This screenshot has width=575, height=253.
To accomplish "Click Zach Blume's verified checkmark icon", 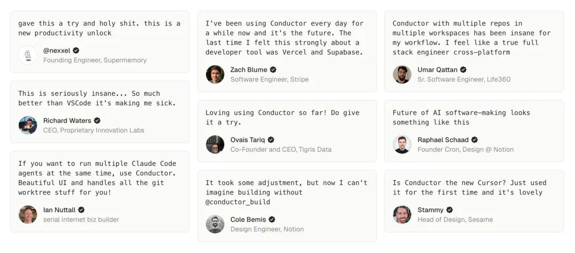I will pos(273,70).
